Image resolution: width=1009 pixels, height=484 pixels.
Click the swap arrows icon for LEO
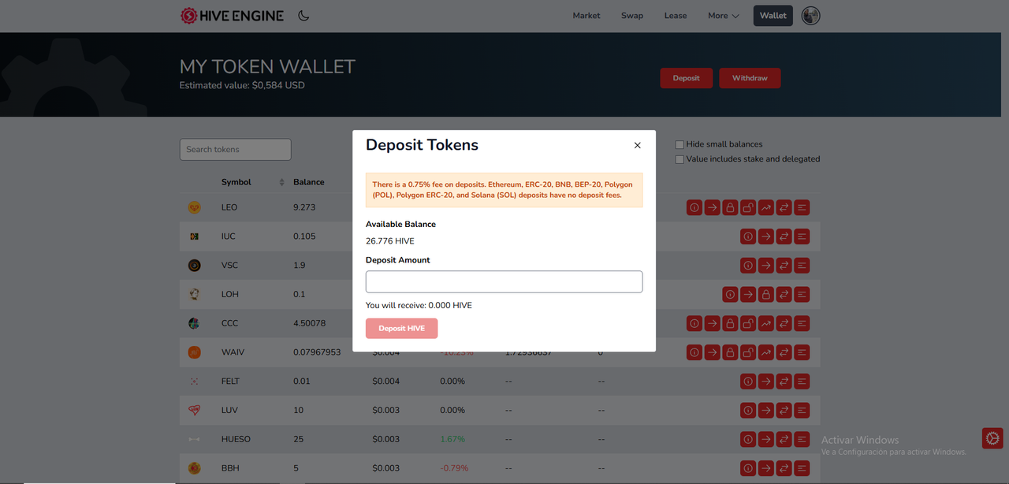pos(784,207)
